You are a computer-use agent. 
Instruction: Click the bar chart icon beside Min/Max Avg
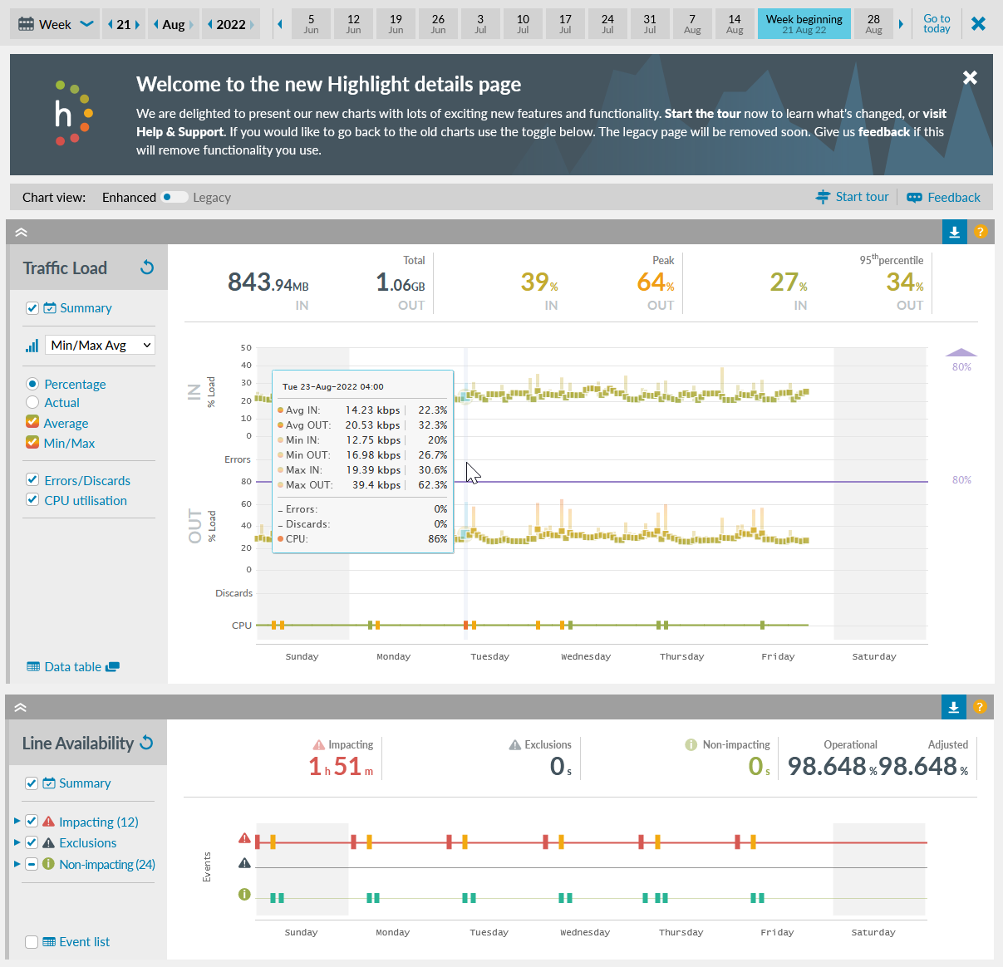(32, 345)
